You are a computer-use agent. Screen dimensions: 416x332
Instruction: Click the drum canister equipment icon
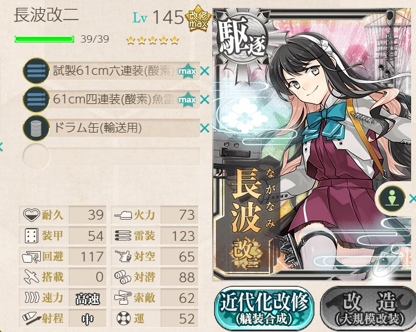click(36, 128)
